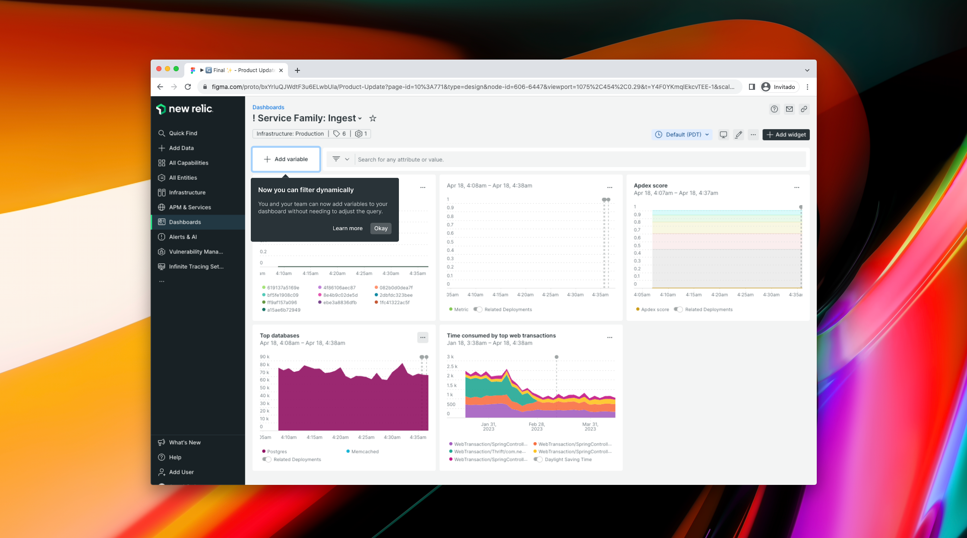The height and width of the screenshot is (538, 967).
Task: Open Apdex score widget options menu
Action: pos(796,187)
